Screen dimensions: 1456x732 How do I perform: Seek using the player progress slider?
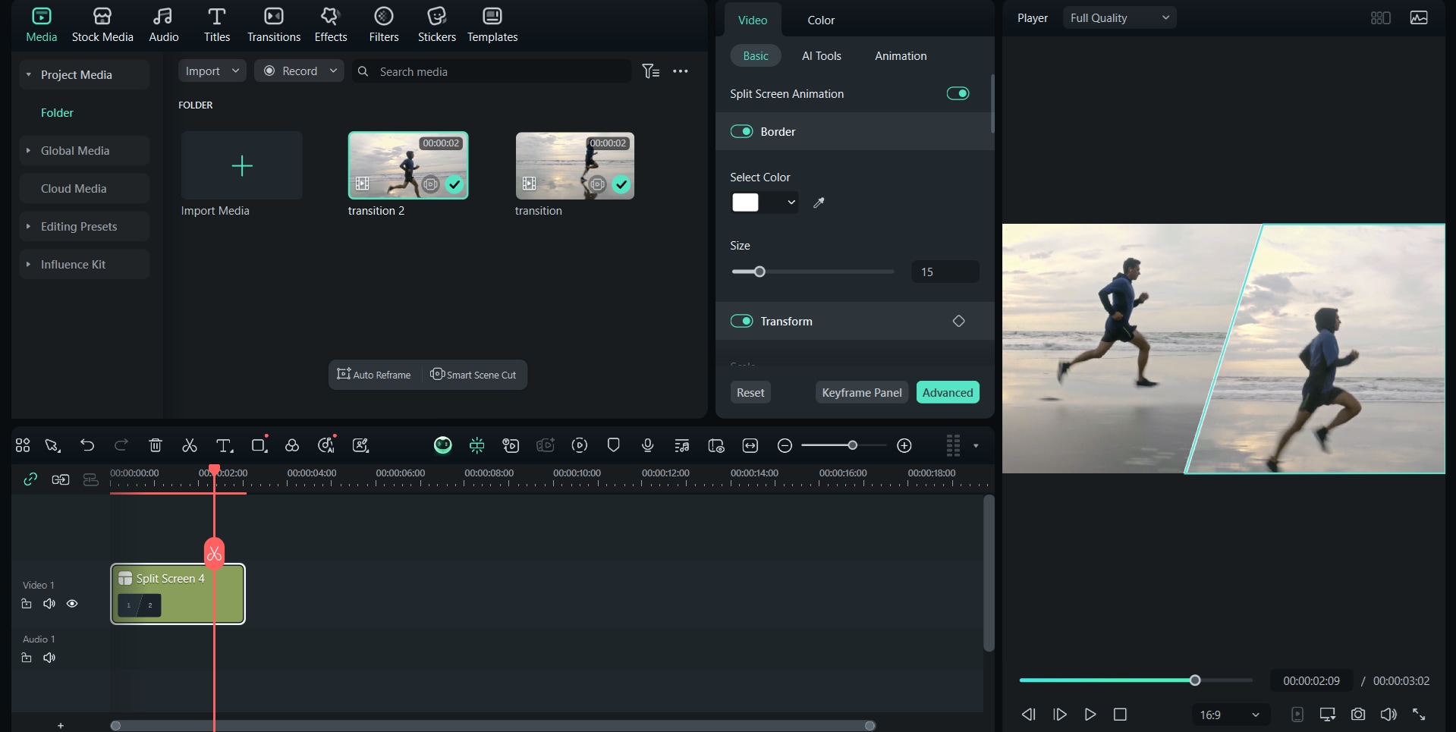[1136, 680]
